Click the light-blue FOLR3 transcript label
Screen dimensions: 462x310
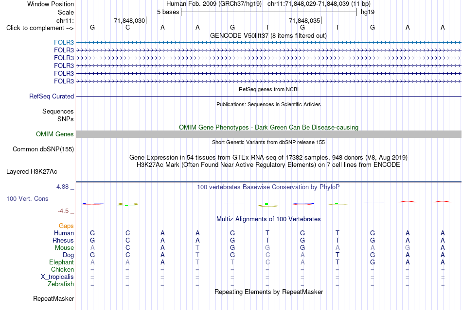[64, 42]
